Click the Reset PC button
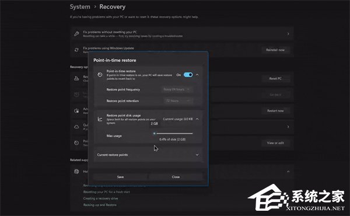 (275, 79)
